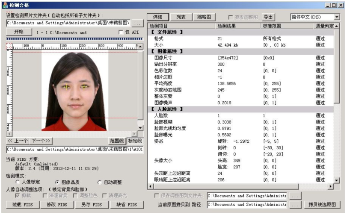Enable the 查看调整图 checkbox
Image resolution: width=347 pixels, height=215 pixels.
tap(231, 17)
